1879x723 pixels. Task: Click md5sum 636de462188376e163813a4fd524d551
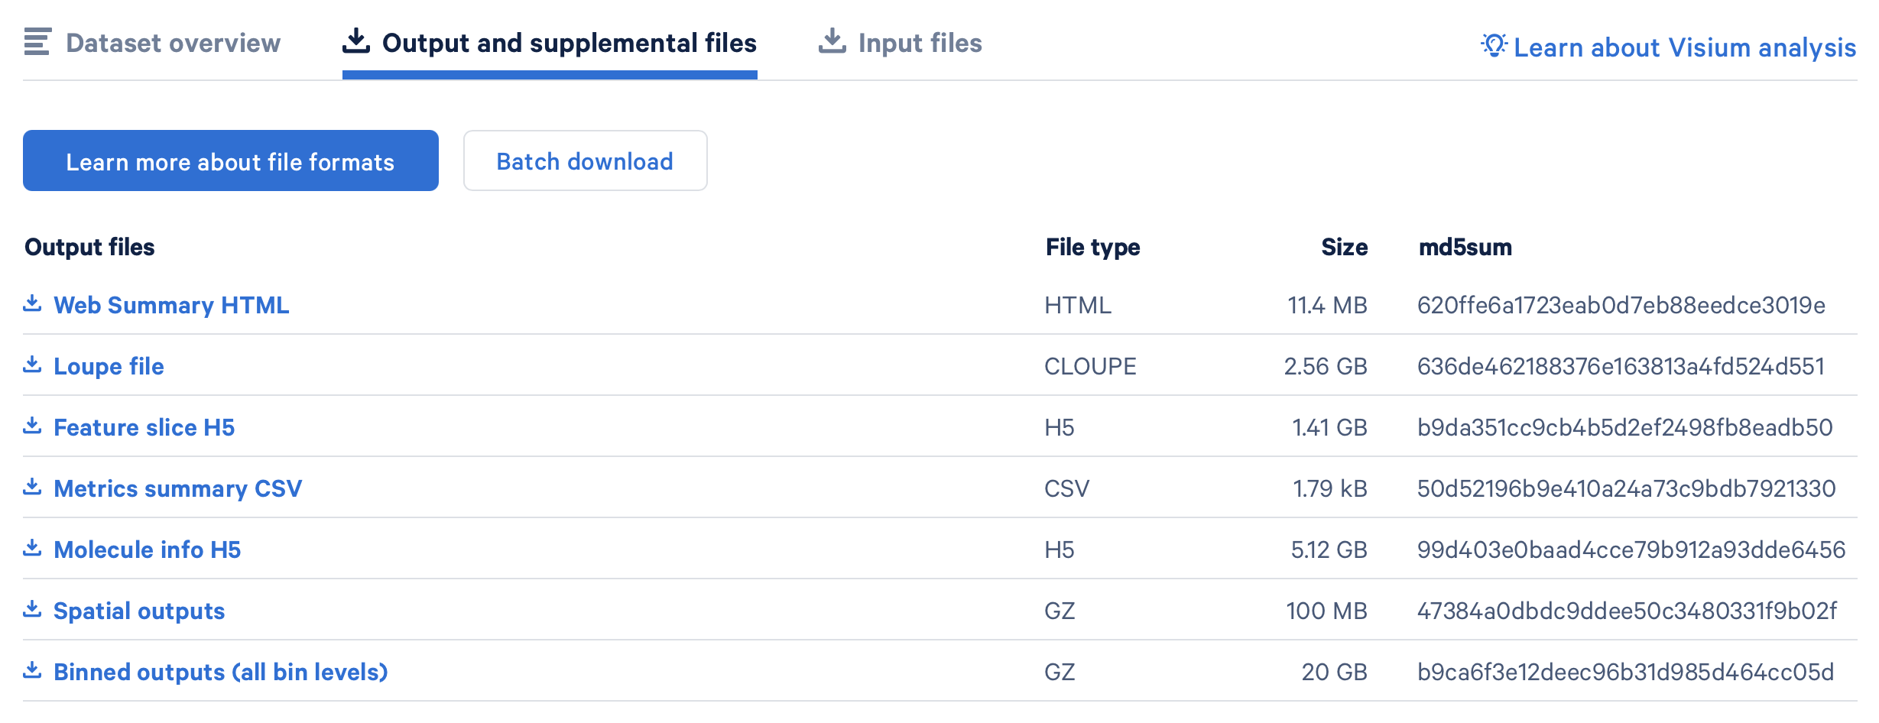click(x=1621, y=366)
